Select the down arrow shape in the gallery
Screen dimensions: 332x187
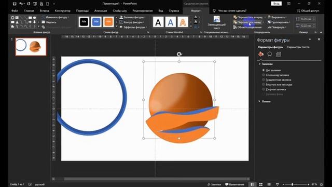click(35, 22)
